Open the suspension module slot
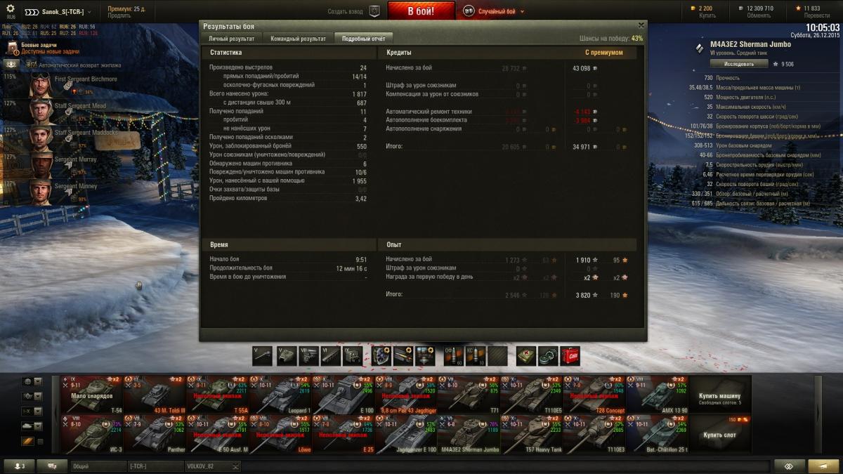Image resolution: width=843 pixels, height=474 pixels. (330, 356)
